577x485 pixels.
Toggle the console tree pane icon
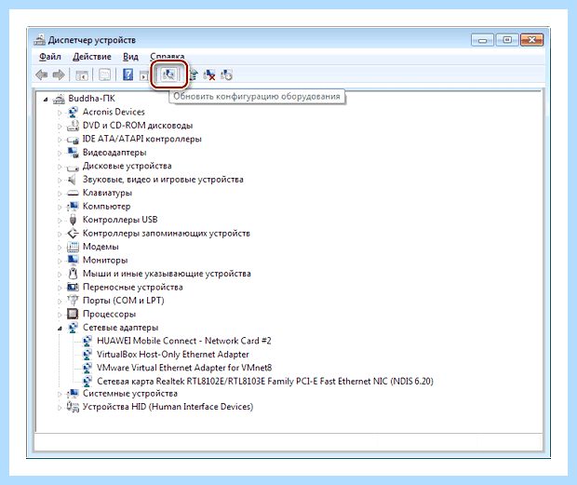click(x=82, y=75)
